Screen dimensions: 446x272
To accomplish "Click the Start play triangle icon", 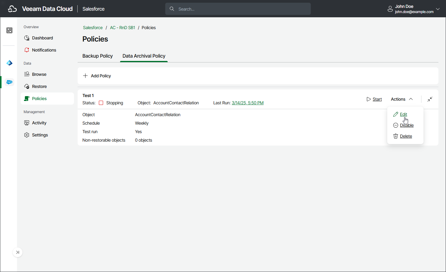I will (369, 99).
